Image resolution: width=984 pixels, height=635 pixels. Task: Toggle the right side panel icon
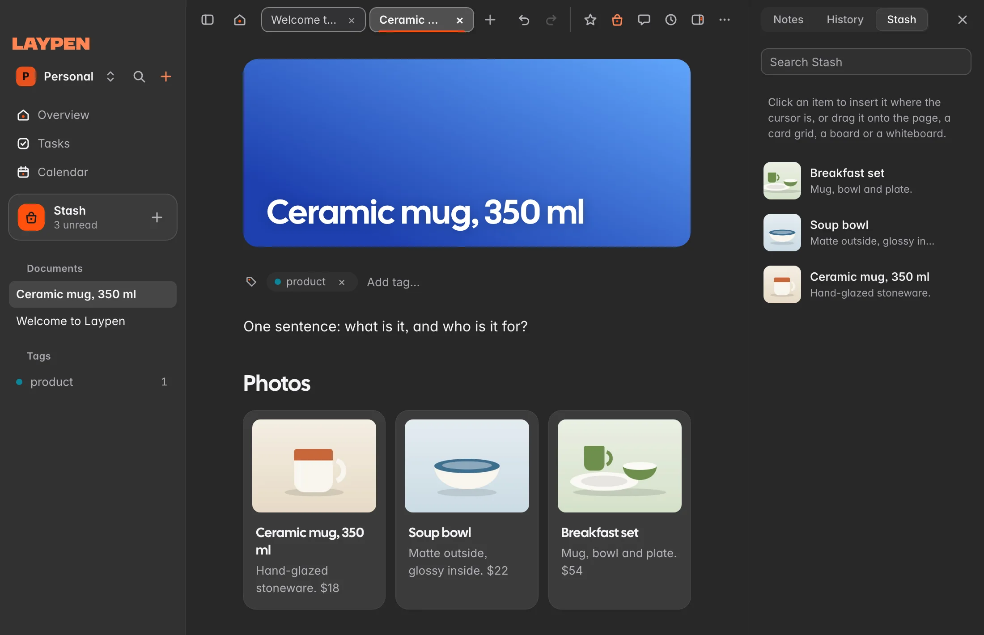[698, 20]
